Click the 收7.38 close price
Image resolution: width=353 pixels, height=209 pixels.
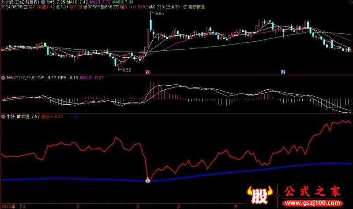coord(76,7)
